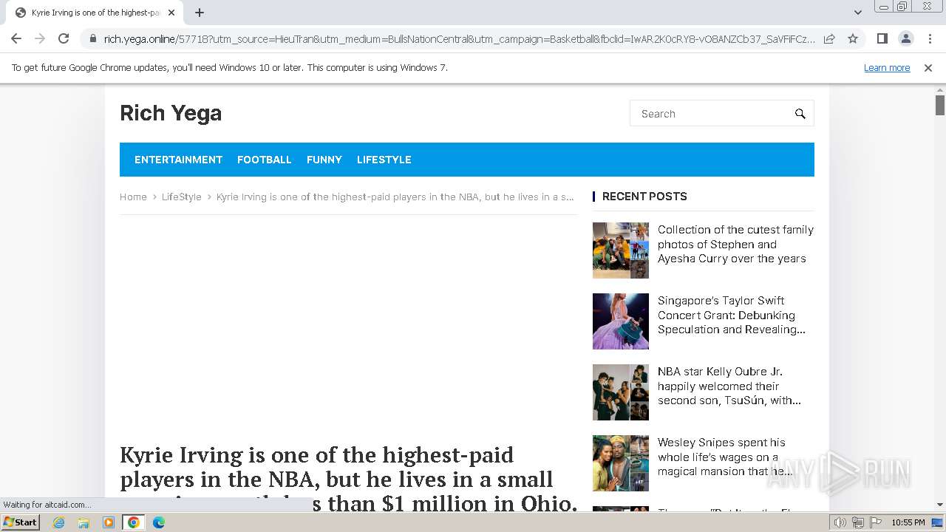
Task: Open media player from taskbar
Action: point(109,522)
